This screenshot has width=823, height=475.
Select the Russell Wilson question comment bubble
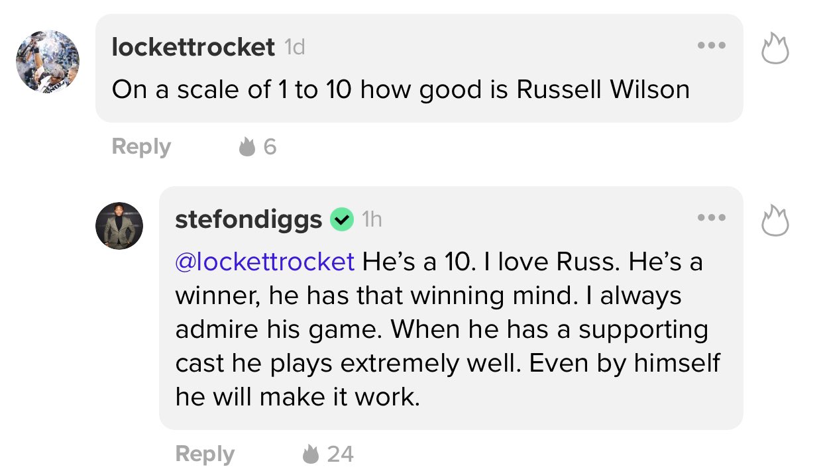tap(419, 68)
